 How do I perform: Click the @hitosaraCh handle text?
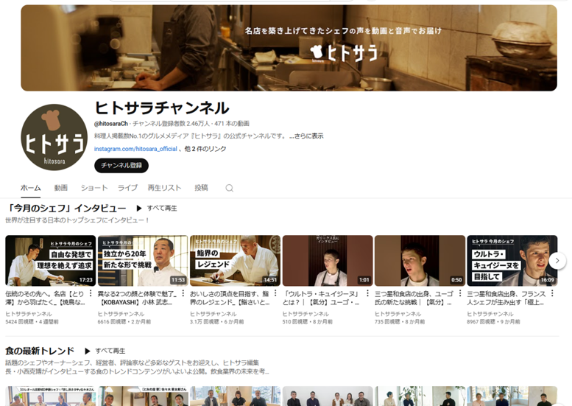tap(111, 124)
